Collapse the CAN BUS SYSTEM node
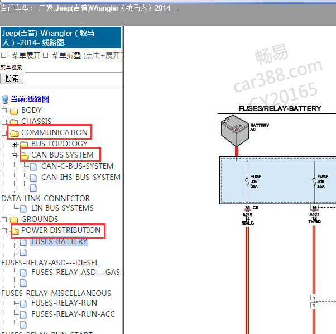Viewport: 336px width, 334px height. tap(14, 155)
